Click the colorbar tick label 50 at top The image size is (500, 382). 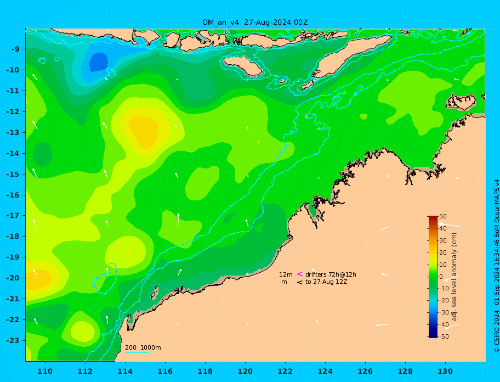coord(443,217)
